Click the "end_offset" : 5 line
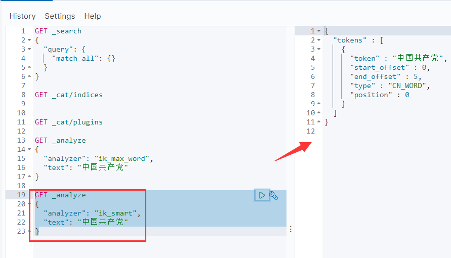This screenshot has height=258, width=451. pyautogui.click(x=386, y=77)
